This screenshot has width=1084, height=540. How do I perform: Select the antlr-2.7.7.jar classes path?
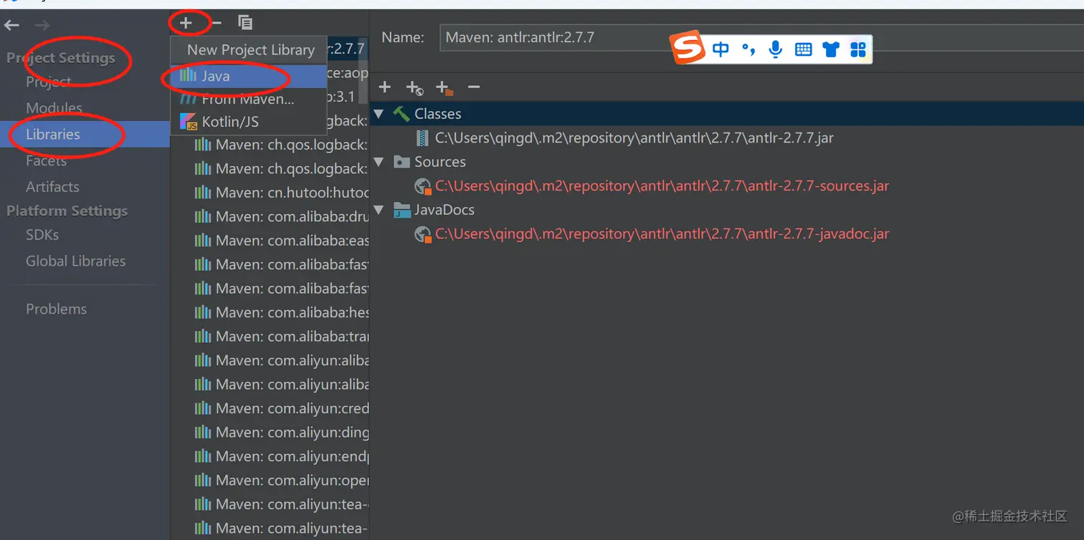click(634, 138)
